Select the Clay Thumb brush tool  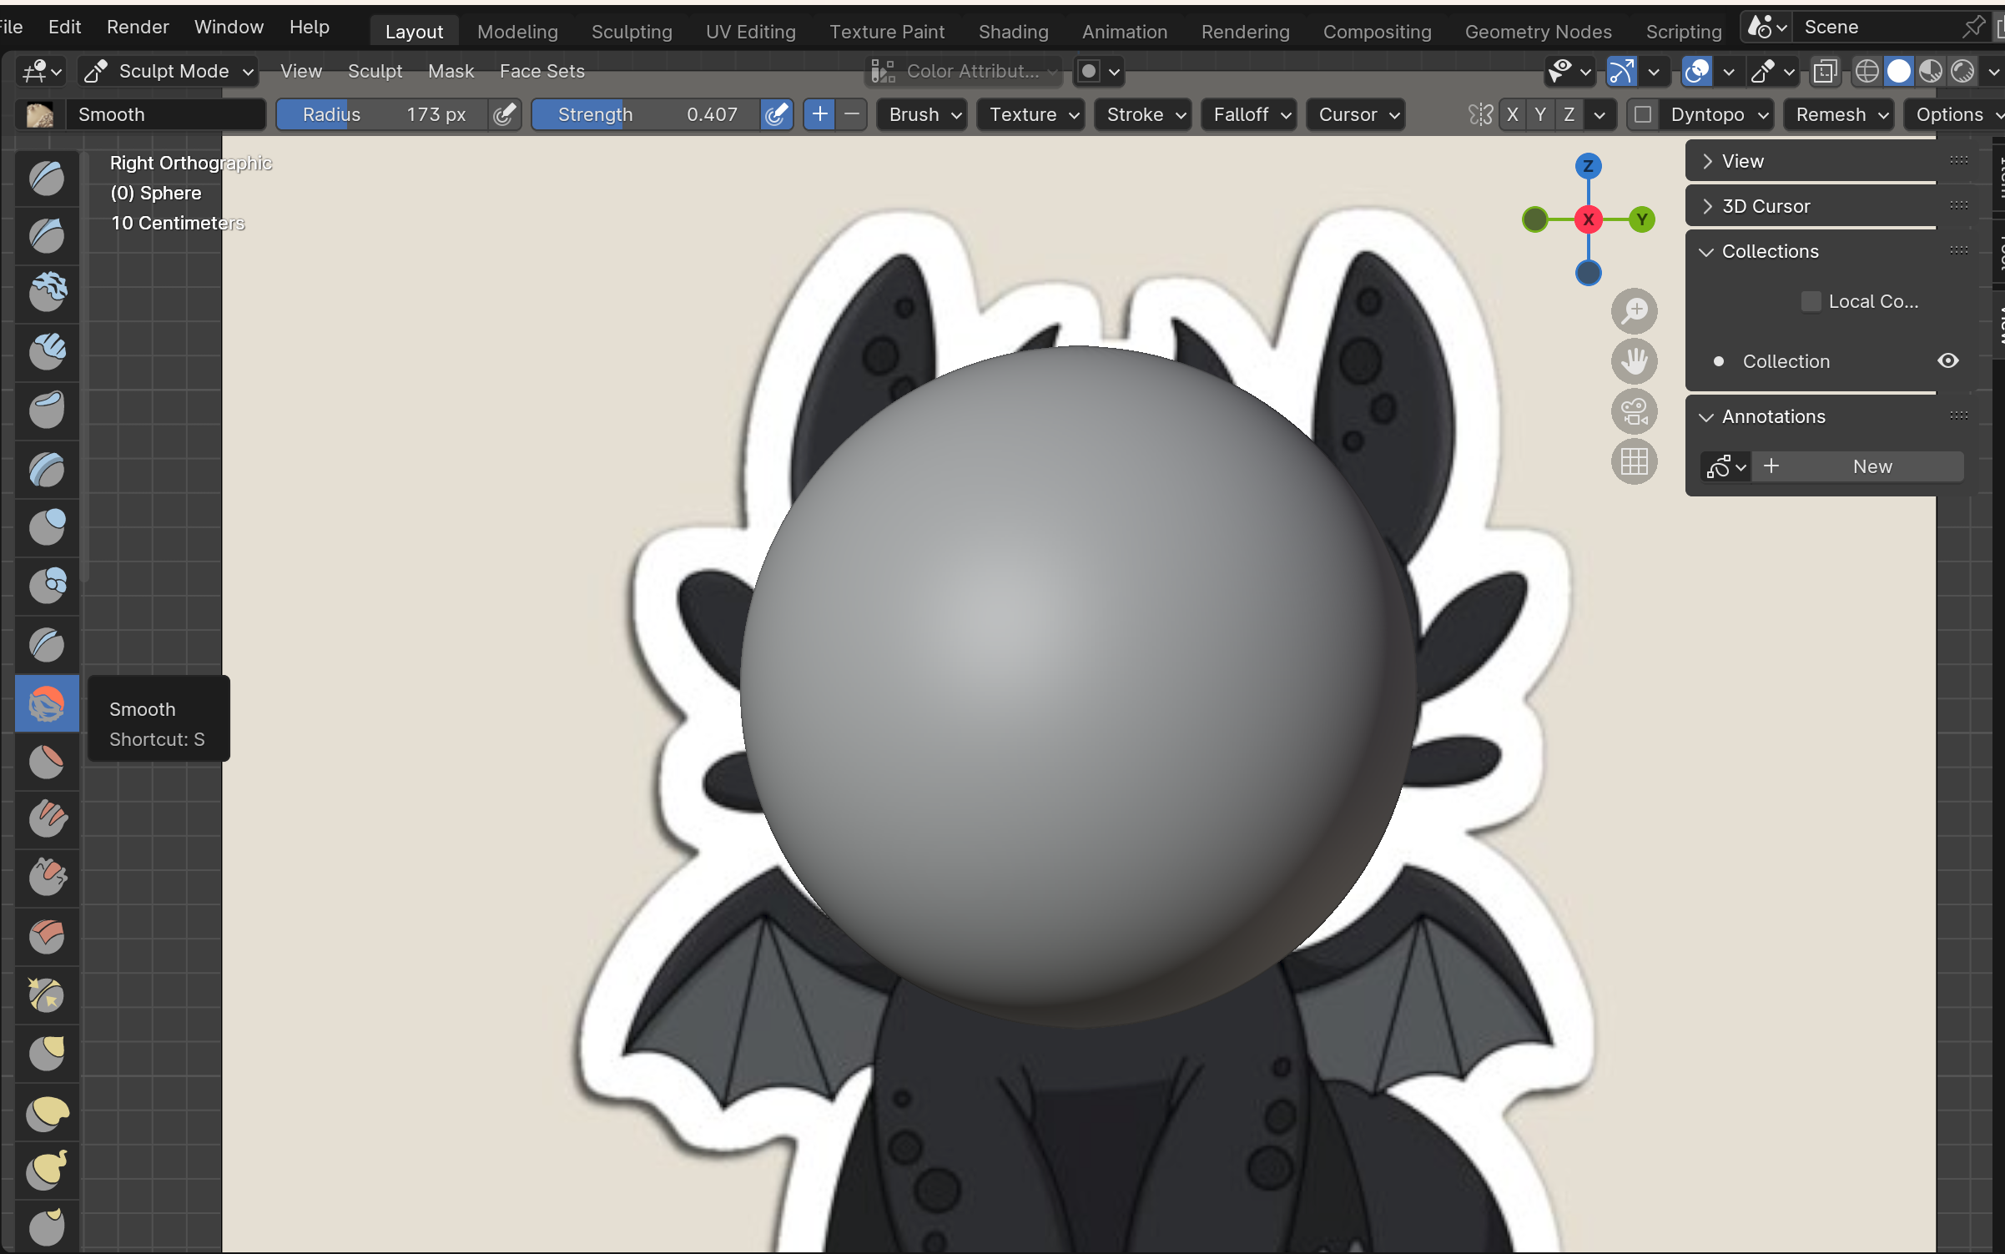click(x=47, y=410)
